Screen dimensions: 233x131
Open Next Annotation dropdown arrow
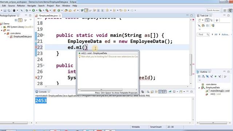pos(111,11)
